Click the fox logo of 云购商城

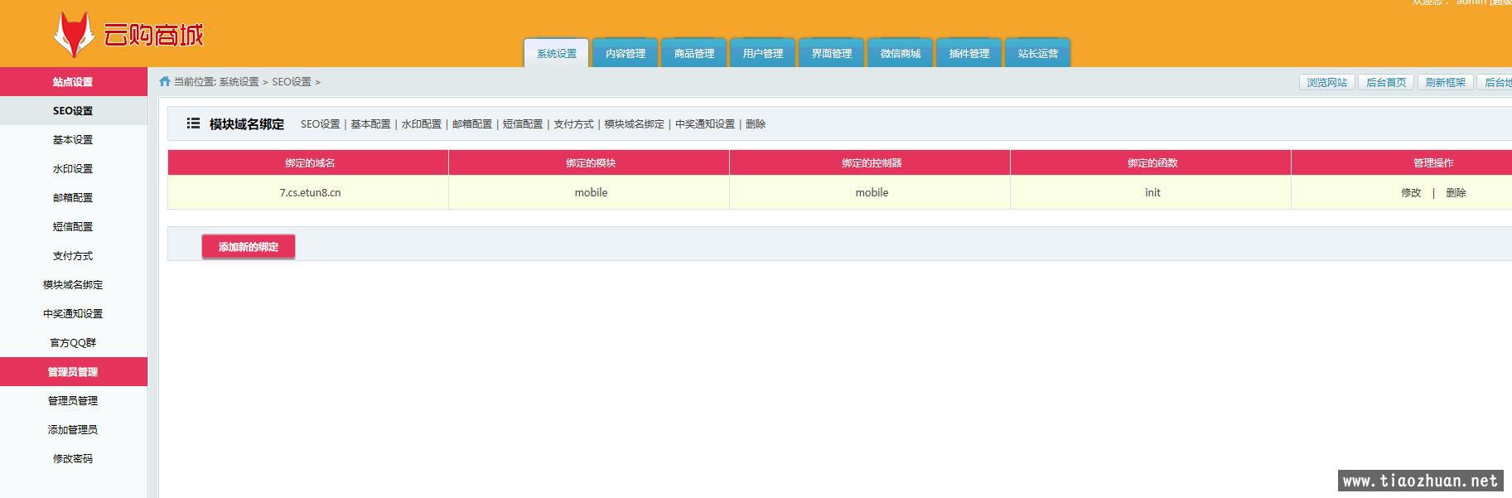pos(74,35)
